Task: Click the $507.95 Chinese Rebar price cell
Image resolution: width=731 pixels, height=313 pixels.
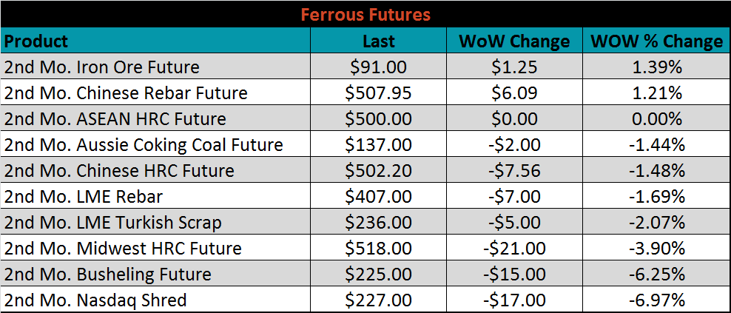Action: [x=379, y=92]
